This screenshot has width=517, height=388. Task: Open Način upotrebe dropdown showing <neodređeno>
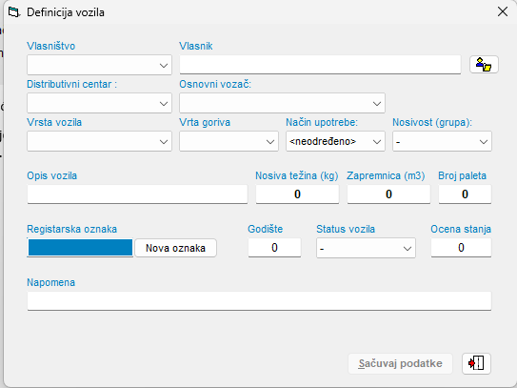pos(335,142)
